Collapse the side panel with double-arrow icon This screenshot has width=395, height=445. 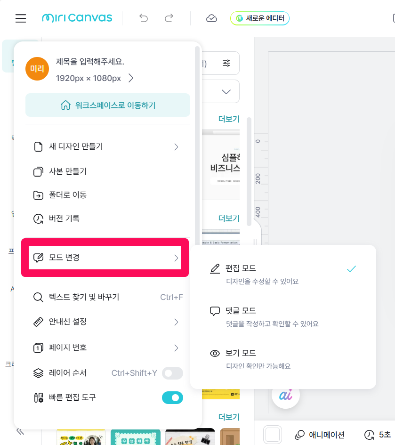(x=20, y=431)
